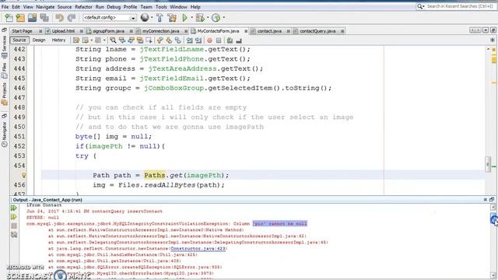Click the Re-run green arrows icon in Output

14,208
